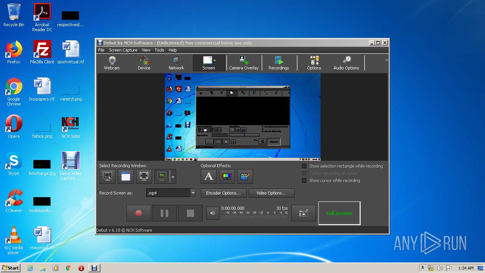Viewport: 485px width, 273px height.
Task: Expand the toolbar overflow chevron
Action: coord(386,60)
